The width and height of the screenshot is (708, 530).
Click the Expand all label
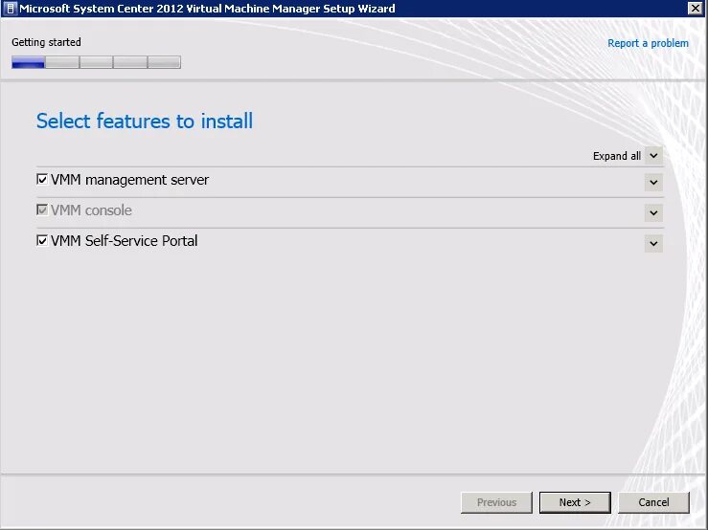617,156
